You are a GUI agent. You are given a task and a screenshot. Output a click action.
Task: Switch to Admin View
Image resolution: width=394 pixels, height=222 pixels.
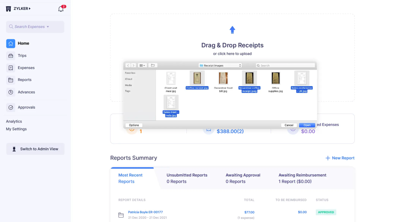(x=35, y=149)
